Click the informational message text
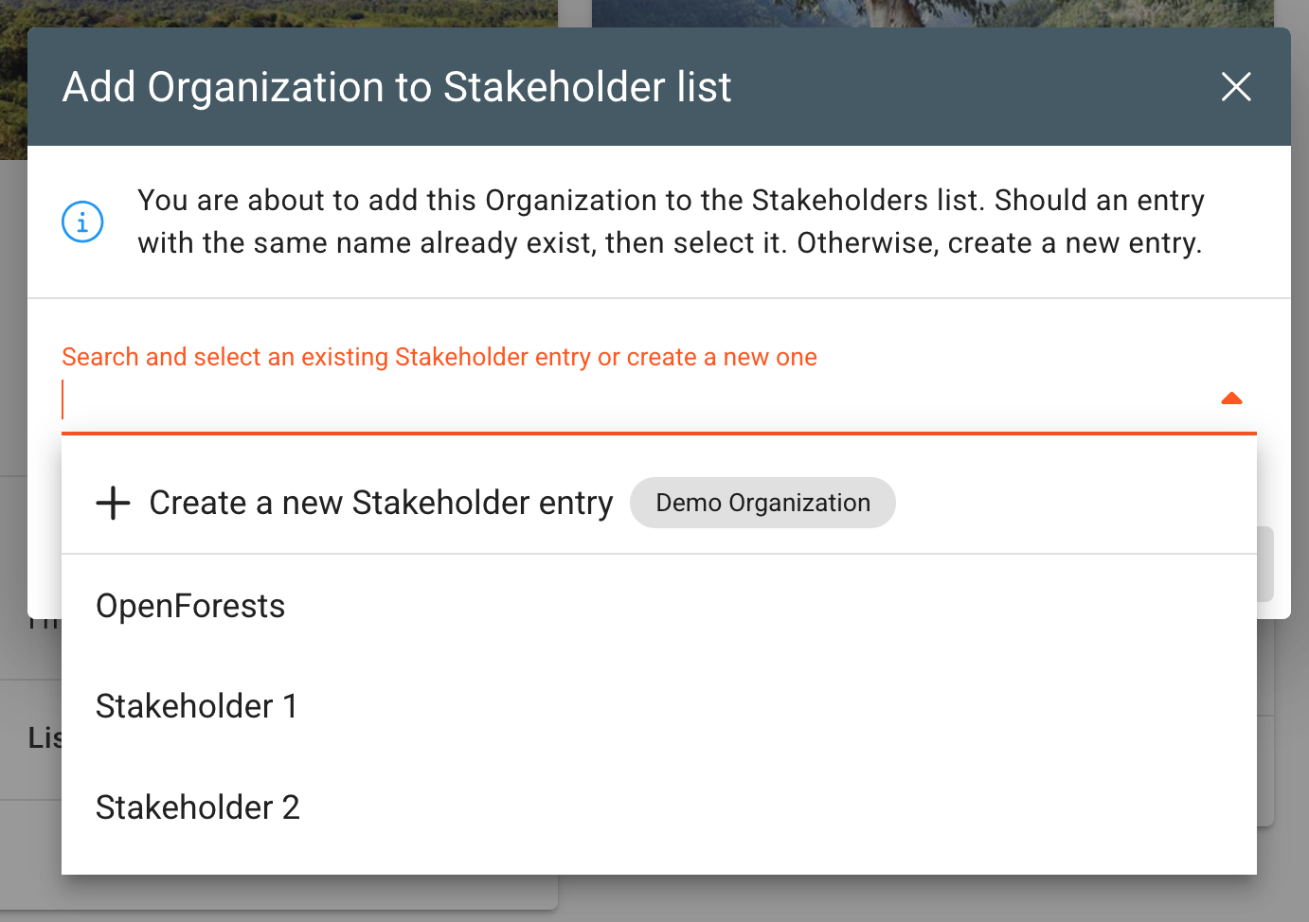1309x922 pixels. click(x=671, y=222)
